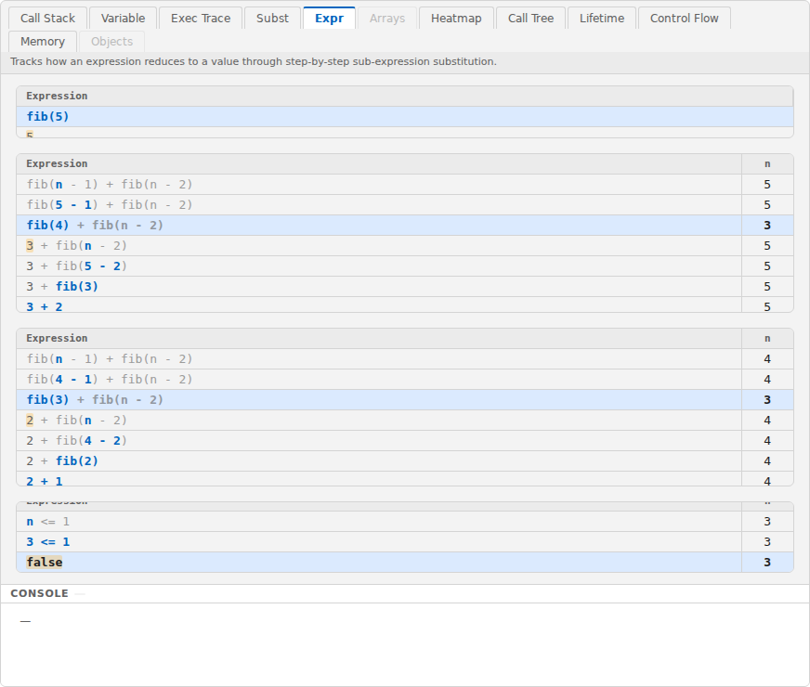Click row 3 + fib(n - 2)
Viewport: 810px width, 687px height.
[x=404, y=246]
